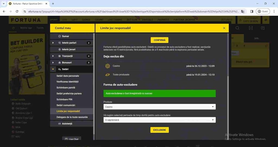The height and width of the screenshot is (147, 278).
Task: Close the Fortuna browser tab
Action: coord(46,4)
